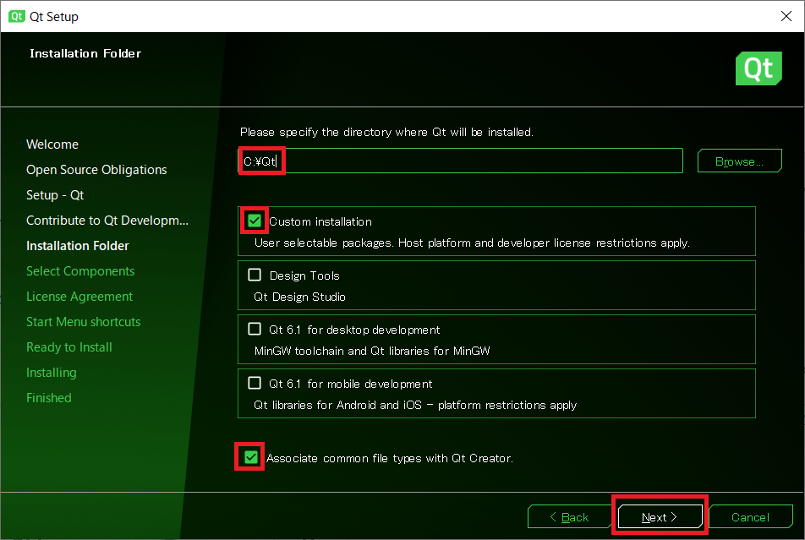Click the installation directory path field

click(x=461, y=161)
